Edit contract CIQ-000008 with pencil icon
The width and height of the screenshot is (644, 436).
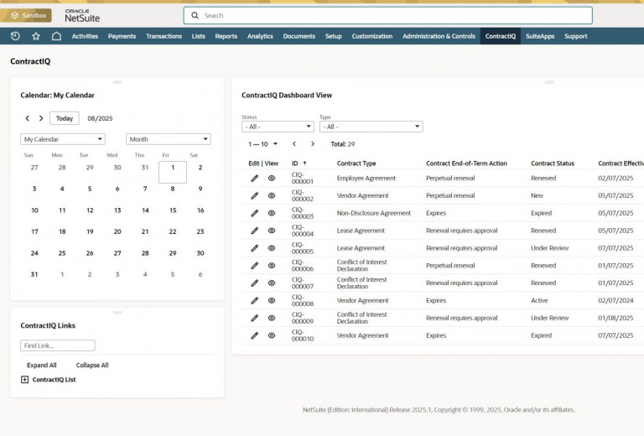click(x=255, y=300)
